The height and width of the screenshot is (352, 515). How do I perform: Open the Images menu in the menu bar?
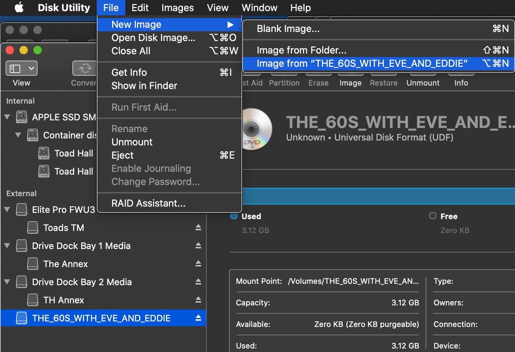177,8
